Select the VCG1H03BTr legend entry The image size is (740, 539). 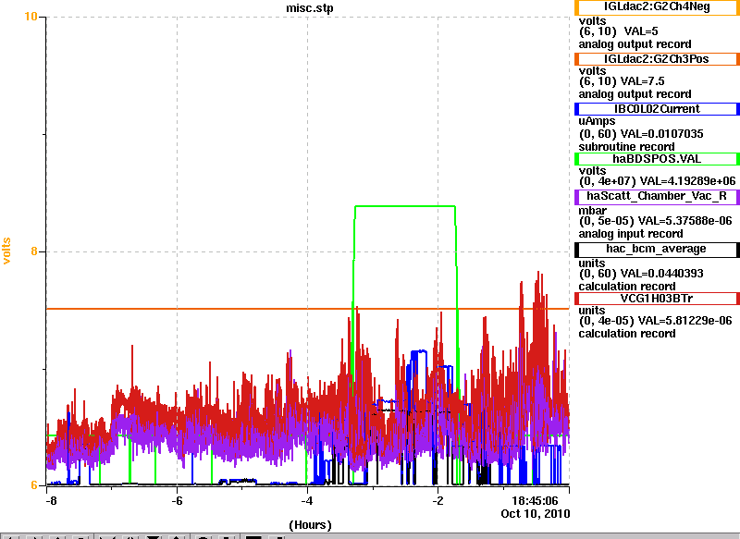[657, 299]
